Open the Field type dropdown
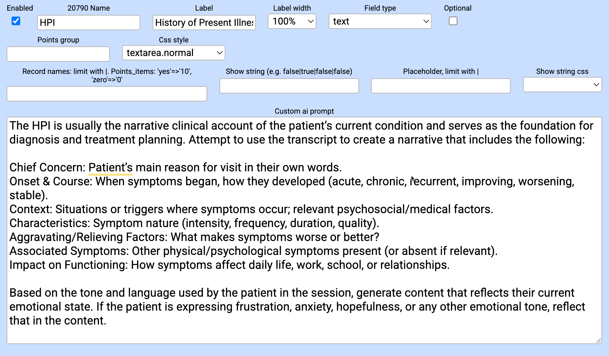The width and height of the screenshot is (609, 356). tap(380, 22)
